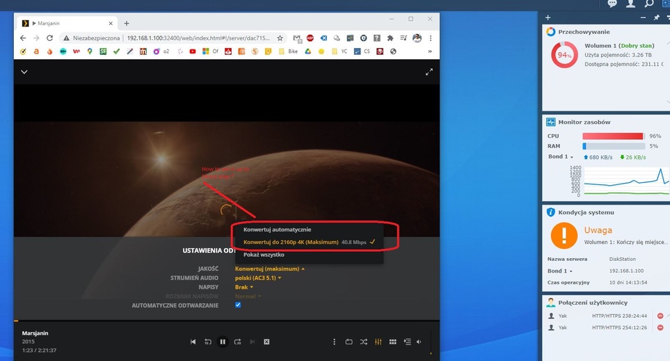Select Konwertuj do 2160p 4K (Maksimum) option
Viewport: 670px width, 361px height.
click(310, 242)
